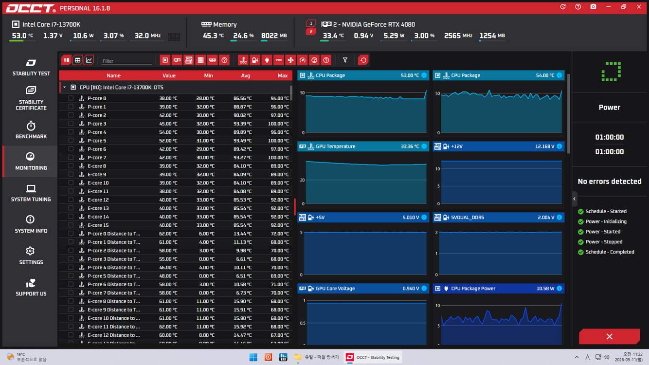Click the sensor table vertical scrollbar
Viewport: 649px width, 365px height.
[291, 93]
